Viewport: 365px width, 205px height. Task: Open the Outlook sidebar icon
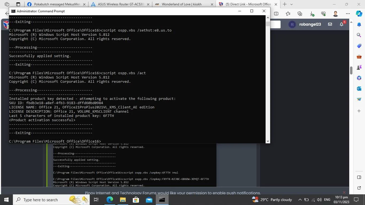click(x=359, y=88)
